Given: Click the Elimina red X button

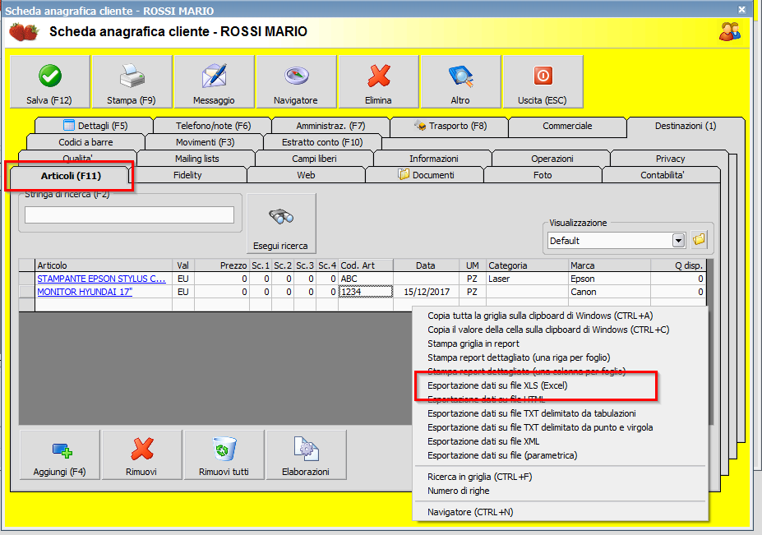Looking at the screenshot, I should click(x=379, y=81).
